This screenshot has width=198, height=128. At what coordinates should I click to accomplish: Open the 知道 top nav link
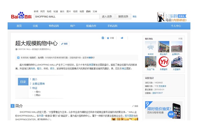click(x=55, y=11)
